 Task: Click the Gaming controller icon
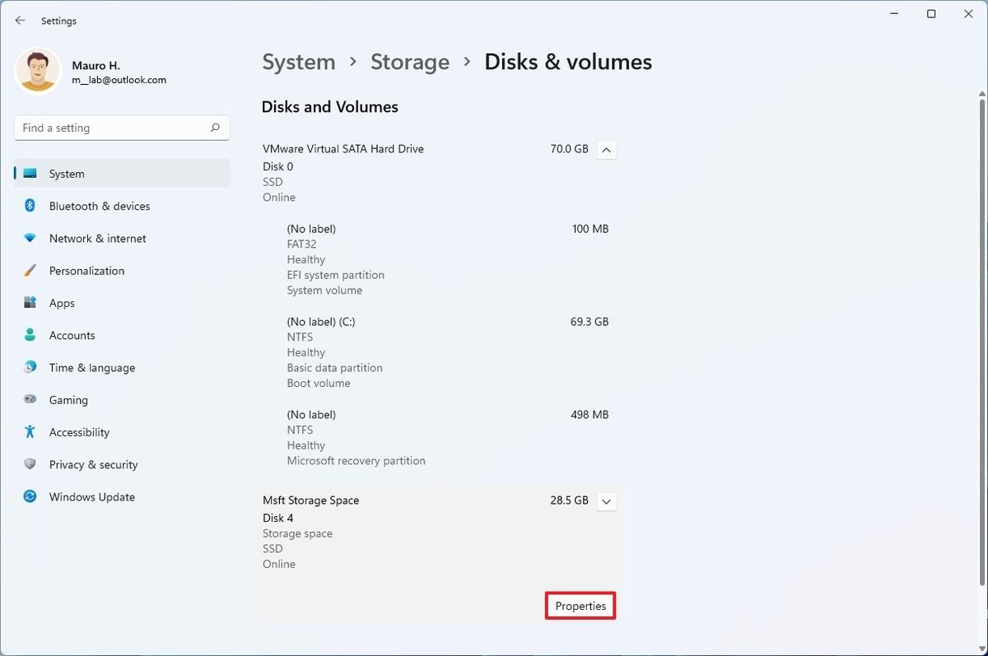[x=30, y=400]
